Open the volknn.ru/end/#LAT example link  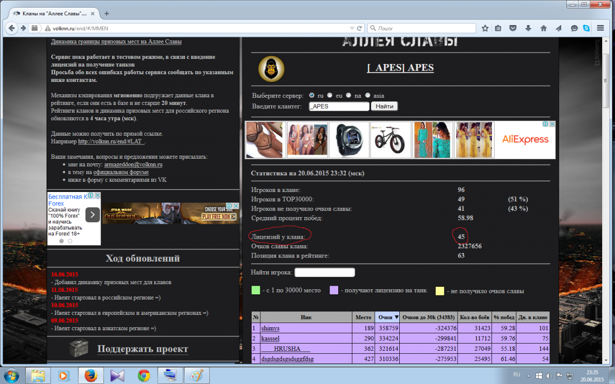[x=112, y=141]
